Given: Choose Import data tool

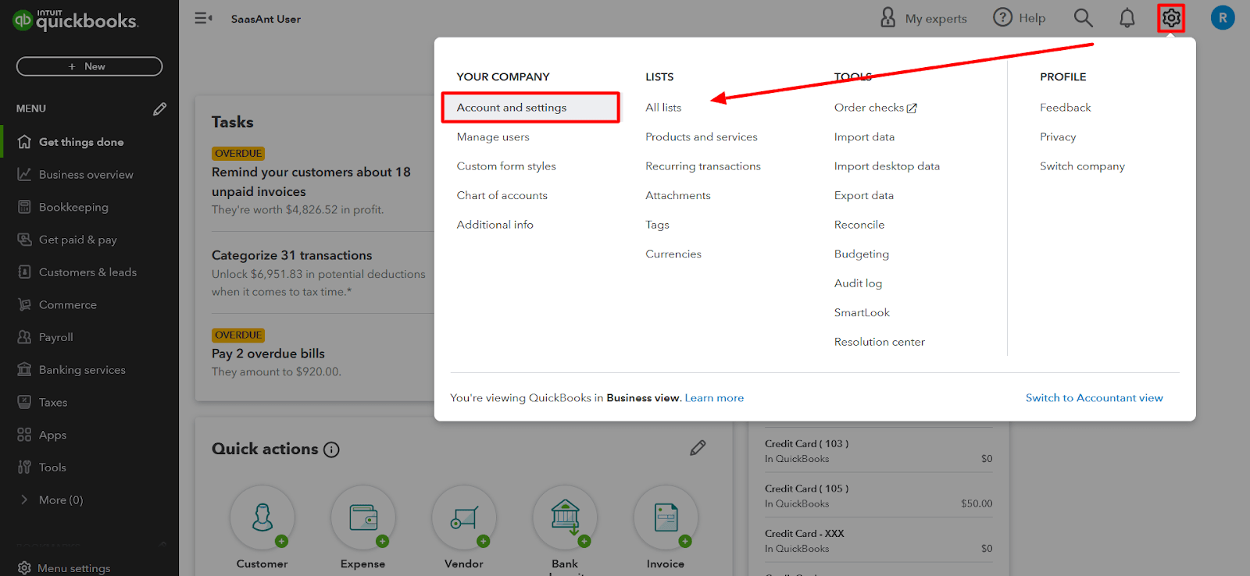Looking at the screenshot, I should tap(864, 137).
